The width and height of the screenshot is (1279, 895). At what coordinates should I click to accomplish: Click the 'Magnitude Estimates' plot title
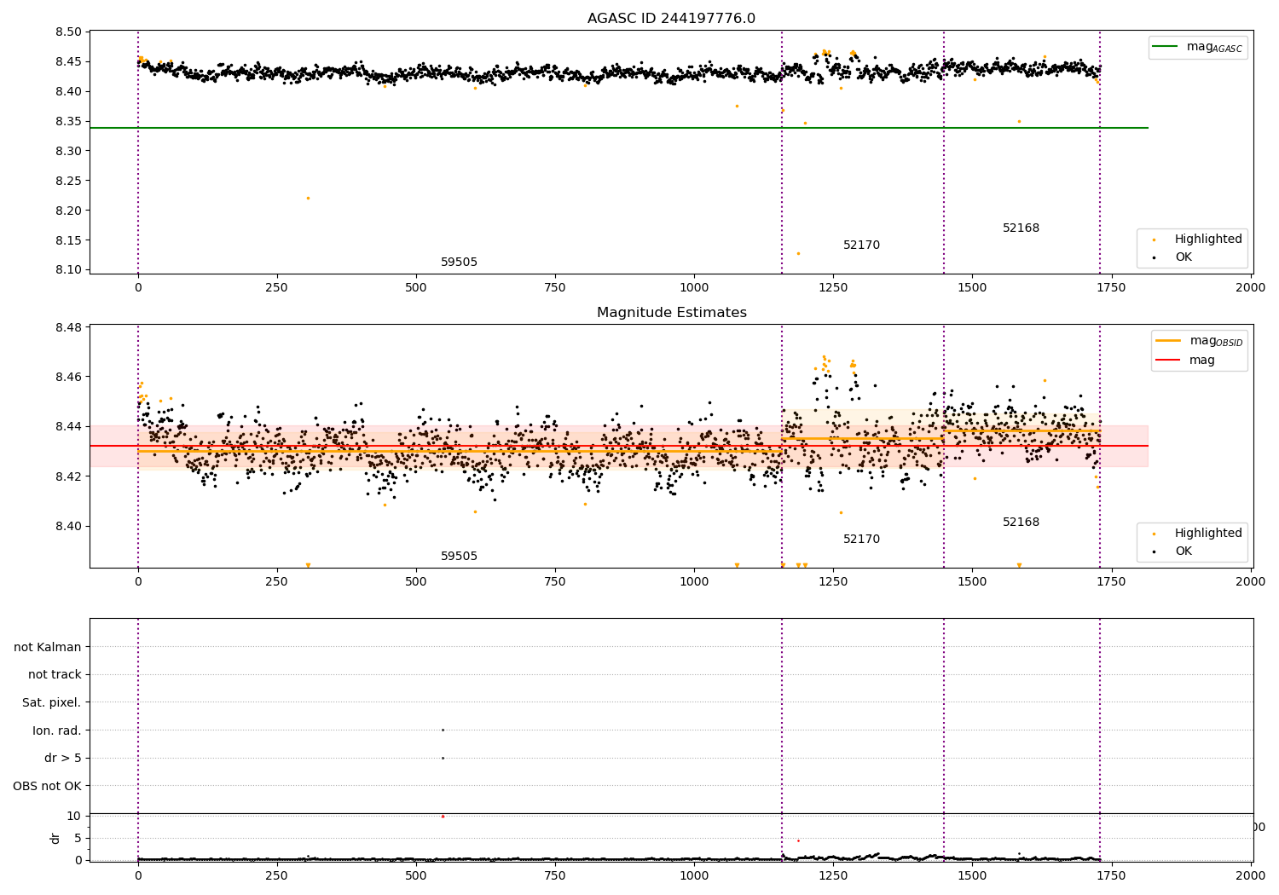pos(671,313)
